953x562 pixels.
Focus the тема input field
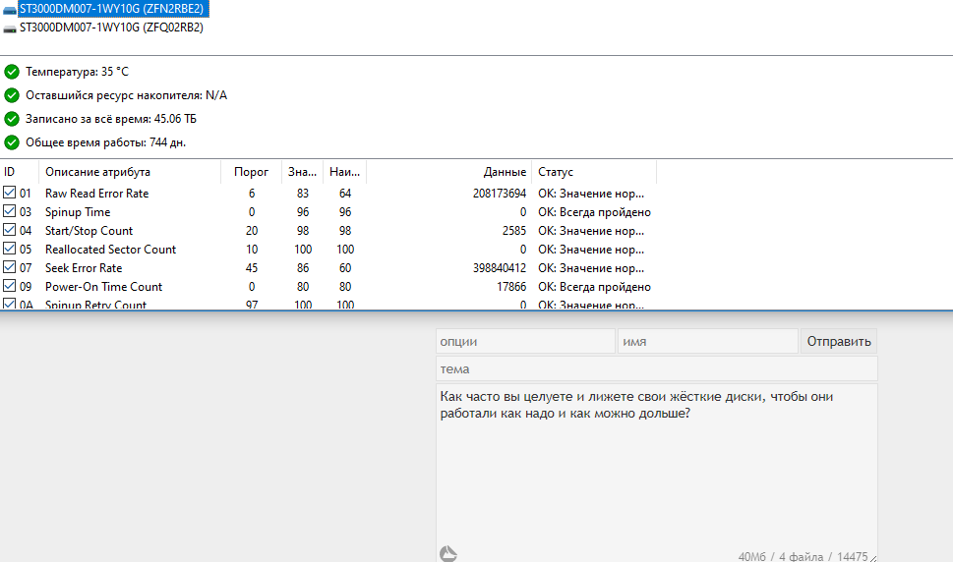click(656, 369)
